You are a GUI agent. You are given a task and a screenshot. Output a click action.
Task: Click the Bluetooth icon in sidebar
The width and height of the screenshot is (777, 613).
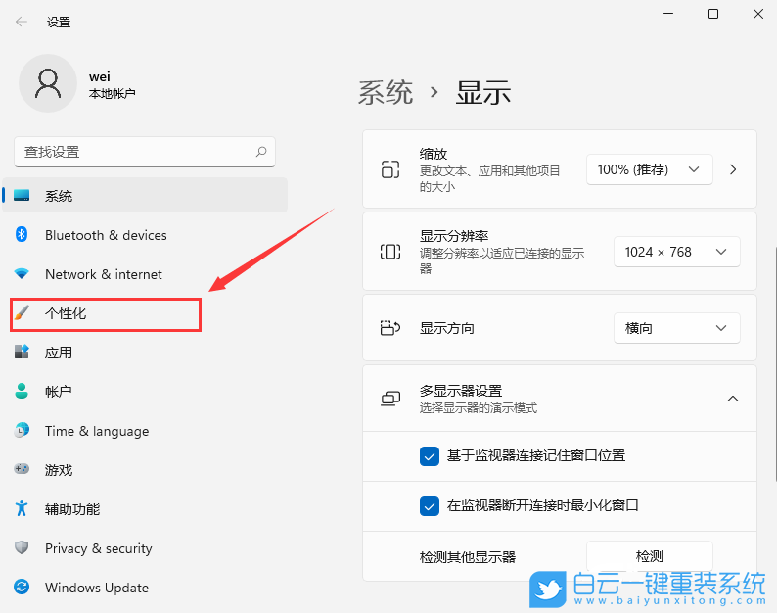[22, 234]
